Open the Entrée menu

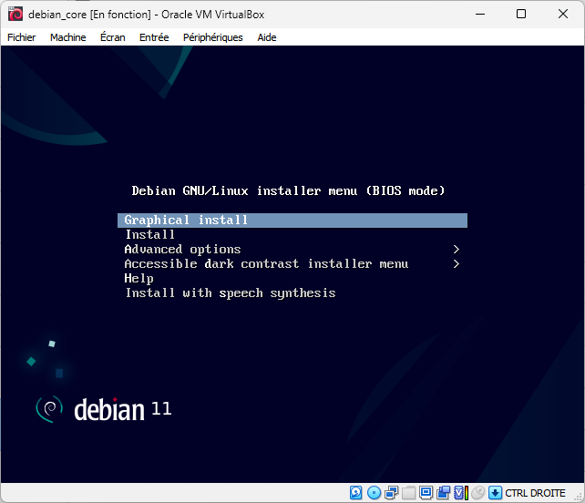pos(154,37)
